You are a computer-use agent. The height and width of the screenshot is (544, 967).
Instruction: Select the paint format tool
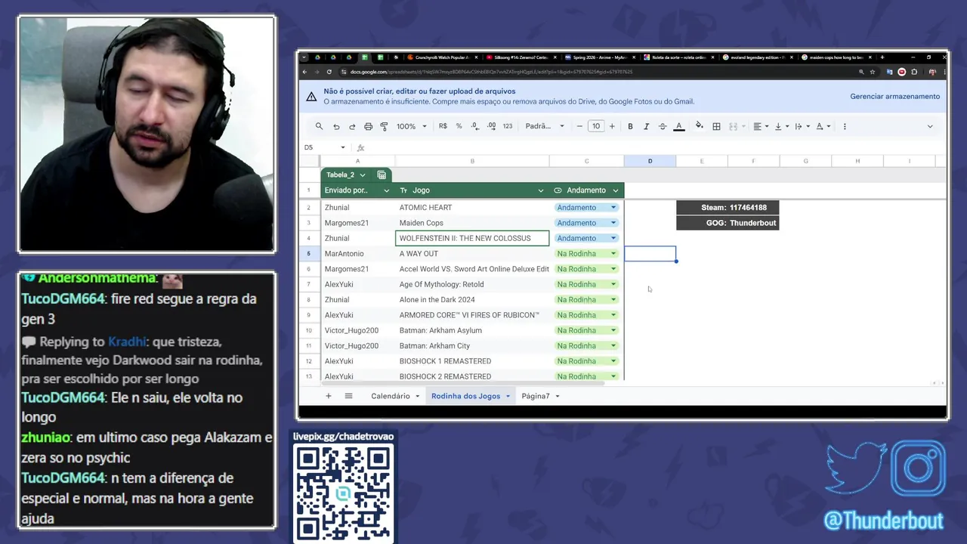click(x=384, y=126)
